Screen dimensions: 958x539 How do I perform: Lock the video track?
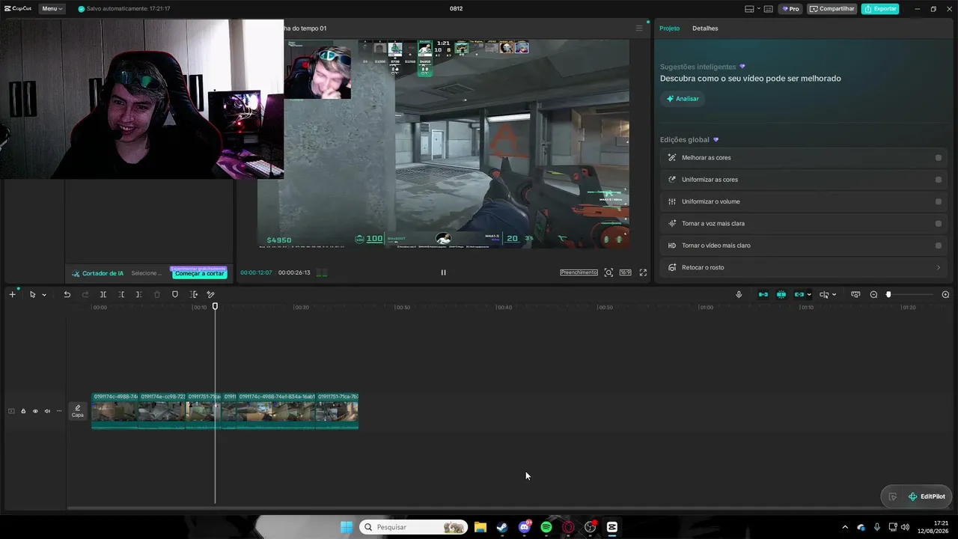[x=23, y=411]
